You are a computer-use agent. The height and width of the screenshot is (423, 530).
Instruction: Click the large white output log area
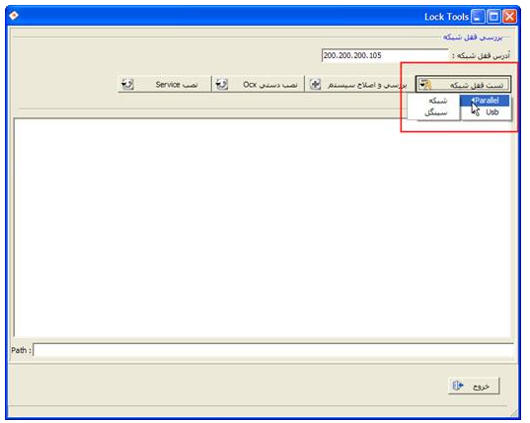point(263,228)
